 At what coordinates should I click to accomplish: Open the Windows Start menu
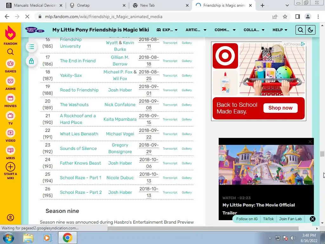[9, 238]
